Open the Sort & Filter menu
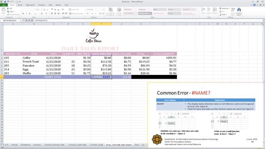The height and width of the screenshot is (149, 265). click(x=233, y=12)
